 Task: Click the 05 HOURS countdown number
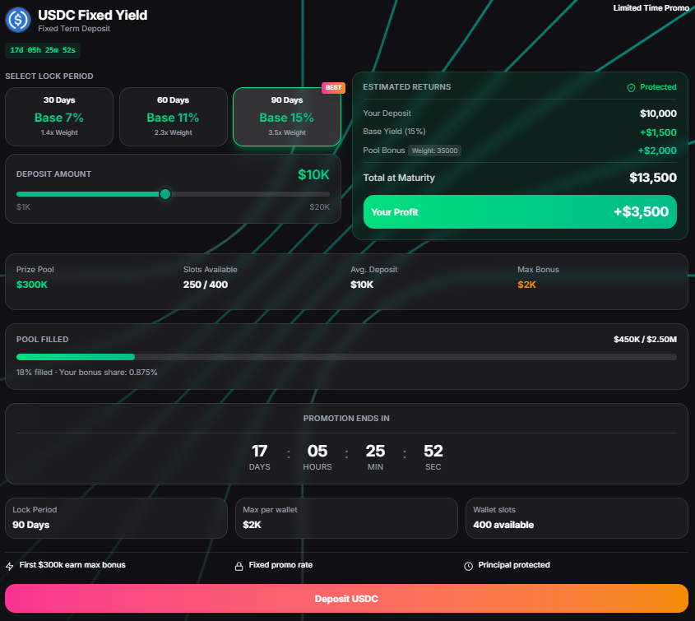coord(317,452)
